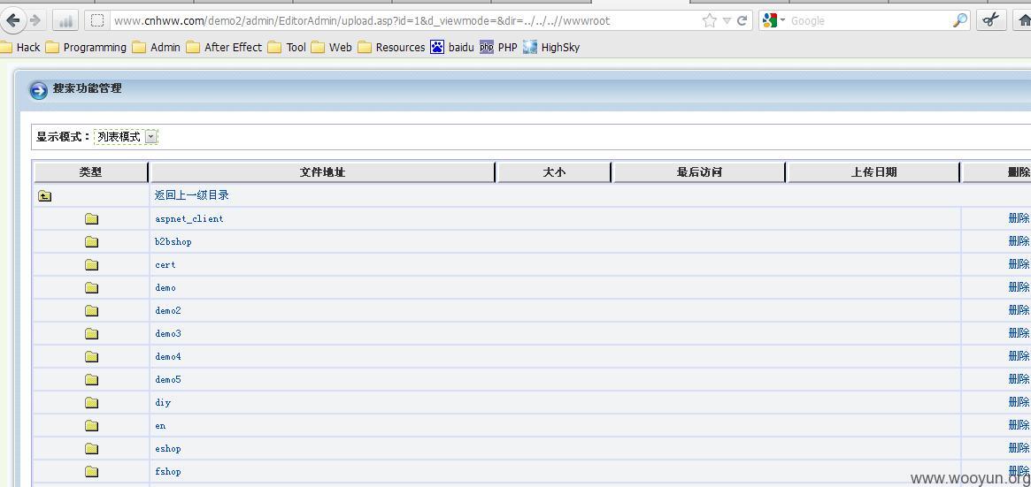The height and width of the screenshot is (487, 1031).
Task: Click the folder icon for demo
Action: coord(91,287)
